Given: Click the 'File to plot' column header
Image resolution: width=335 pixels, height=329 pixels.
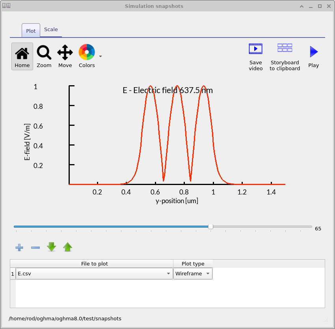Looking at the screenshot, I should (x=94, y=264).
